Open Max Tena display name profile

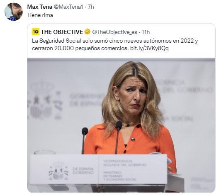point(40,7)
